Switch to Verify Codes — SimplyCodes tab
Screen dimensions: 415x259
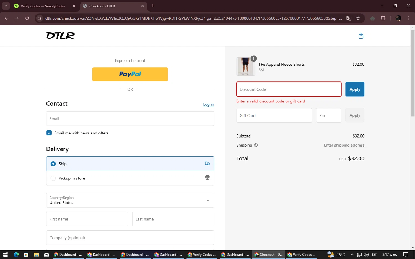(45, 6)
